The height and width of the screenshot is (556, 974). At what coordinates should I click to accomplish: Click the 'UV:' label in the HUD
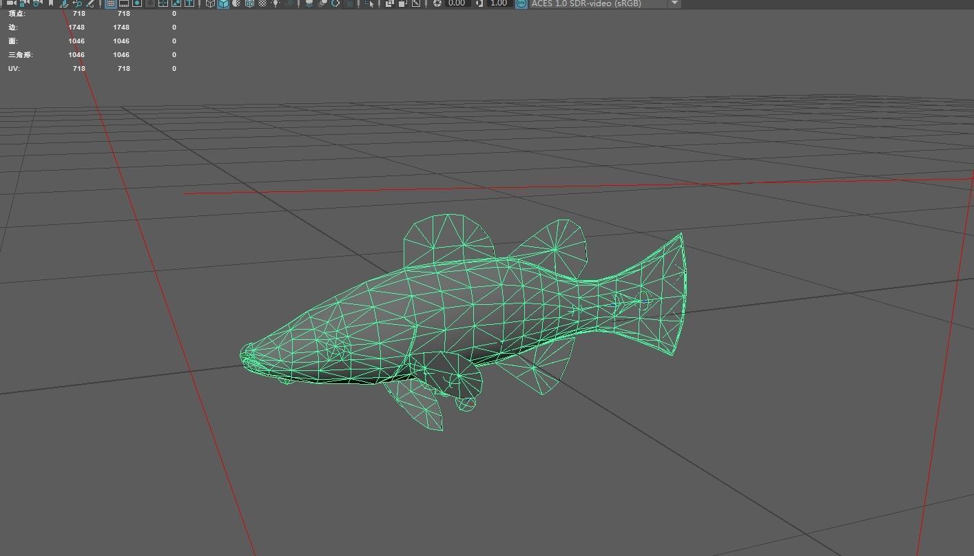[x=14, y=69]
